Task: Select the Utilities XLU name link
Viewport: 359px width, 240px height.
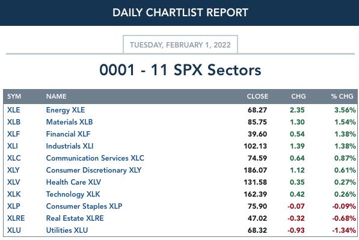Action: point(67,230)
